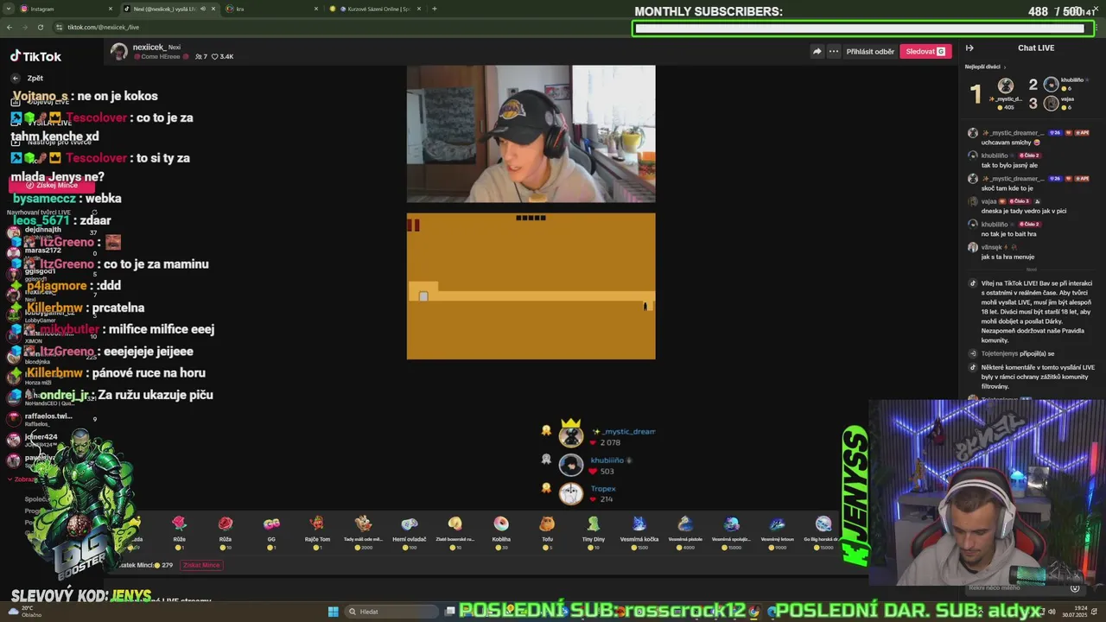Send the Růže gift costing 1 coin

(x=179, y=533)
